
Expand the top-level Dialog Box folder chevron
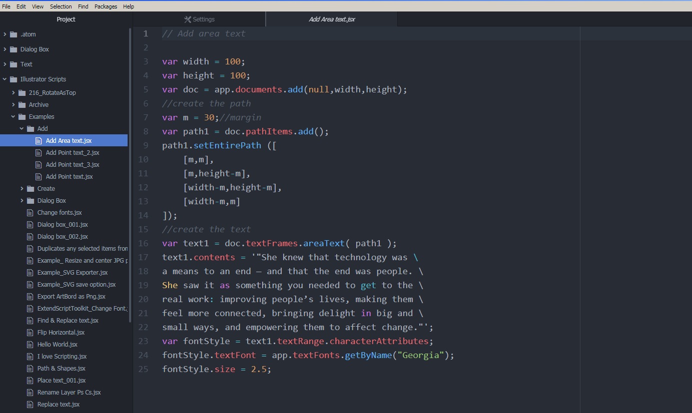[x=5, y=49]
